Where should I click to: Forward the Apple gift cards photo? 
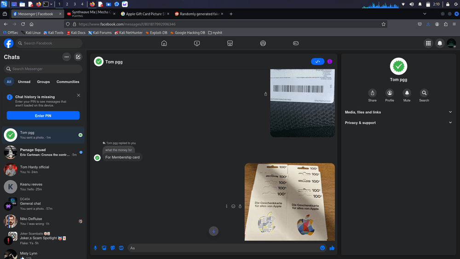point(240,206)
